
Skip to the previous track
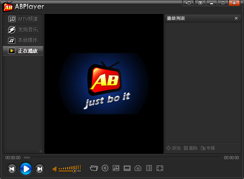(12, 169)
